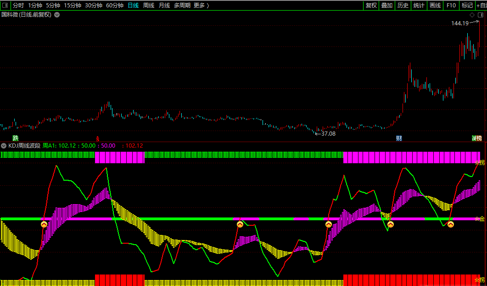487x286 pixels.
Task: Click the first yellow buy-signal arrow icon
Action: click(44, 224)
